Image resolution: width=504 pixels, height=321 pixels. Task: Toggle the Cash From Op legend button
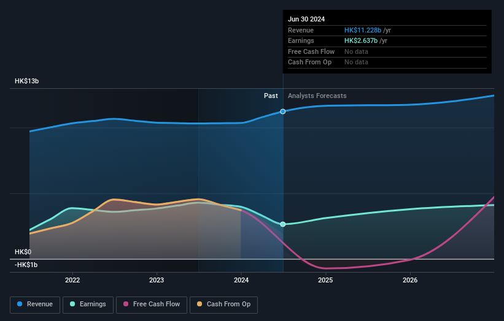(223, 304)
